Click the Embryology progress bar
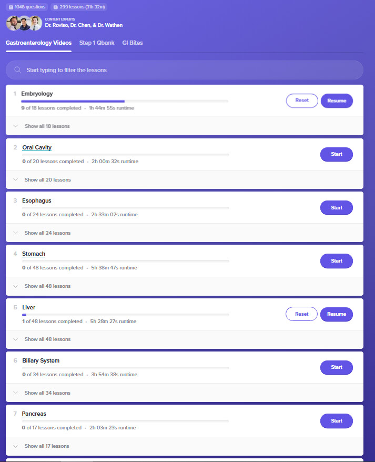 pos(125,101)
